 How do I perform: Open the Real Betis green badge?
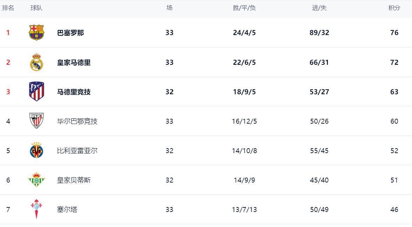click(36, 180)
